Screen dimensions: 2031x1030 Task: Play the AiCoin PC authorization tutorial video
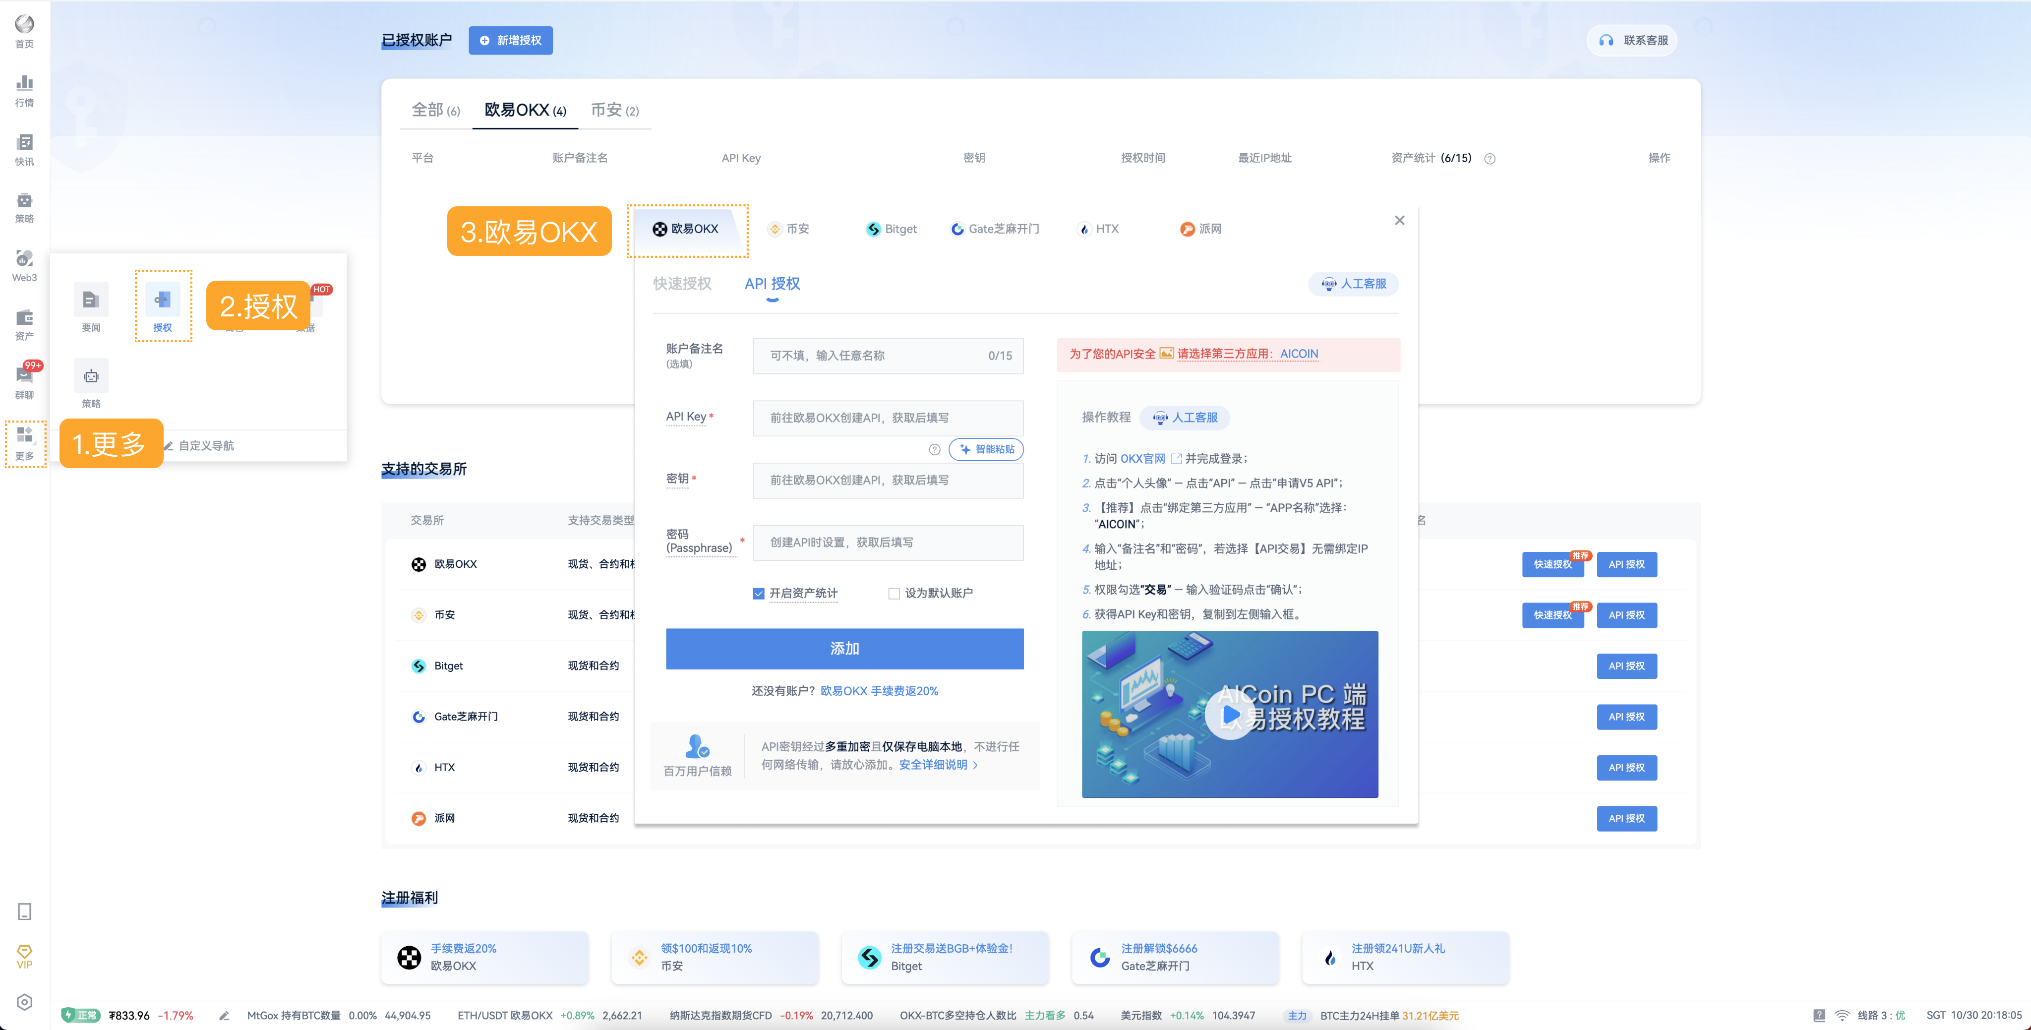click(x=1230, y=715)
